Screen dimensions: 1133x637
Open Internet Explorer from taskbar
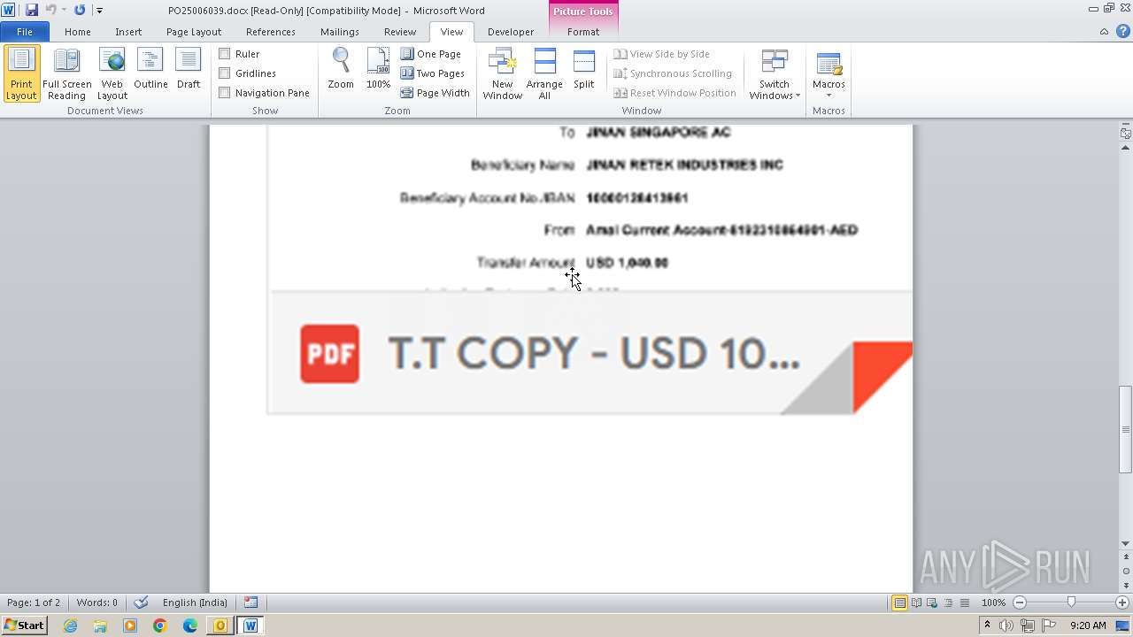[x=71, y=625]
